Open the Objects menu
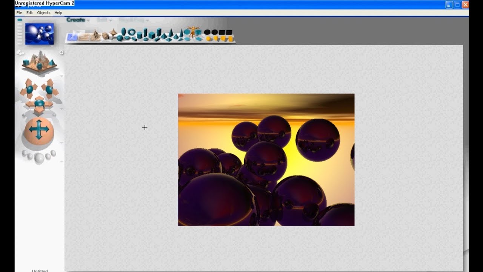 [x=43, y=12]
